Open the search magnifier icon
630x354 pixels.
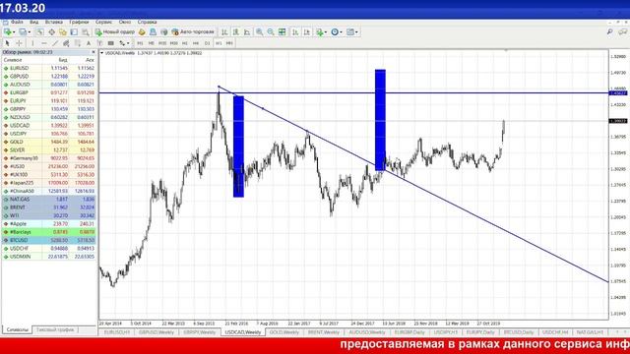pos(609,31)
